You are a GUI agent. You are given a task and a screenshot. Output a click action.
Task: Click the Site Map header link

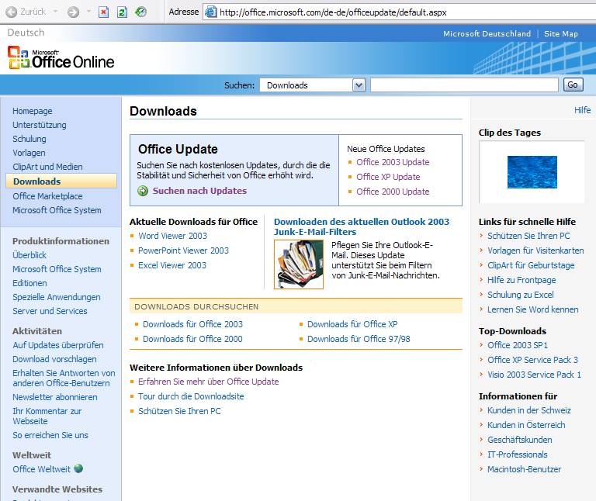[560, 34]
